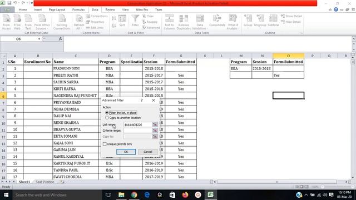Select the BBA criteria cell
This screenshot has height=200, width=356.
pyautogui.click(x=241, y=68)
